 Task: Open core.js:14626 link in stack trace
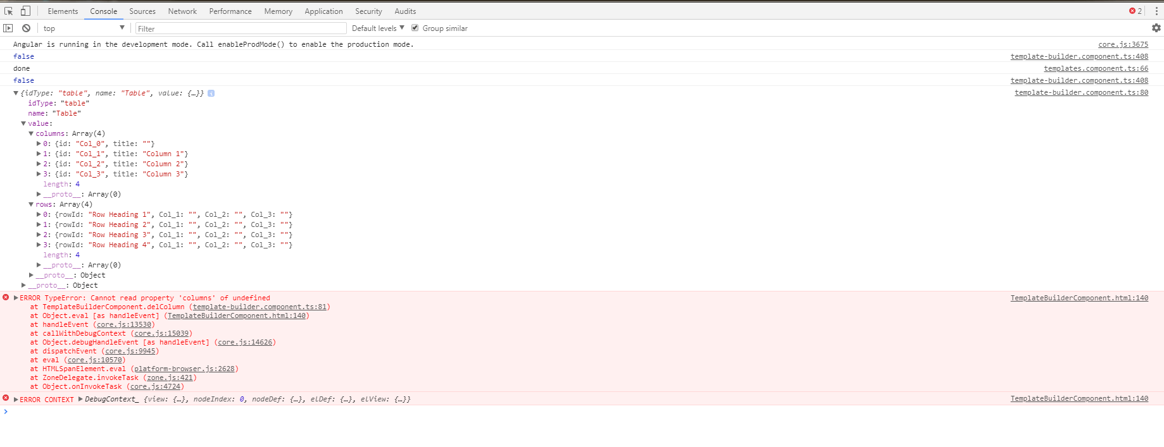(x=245, y=342)
